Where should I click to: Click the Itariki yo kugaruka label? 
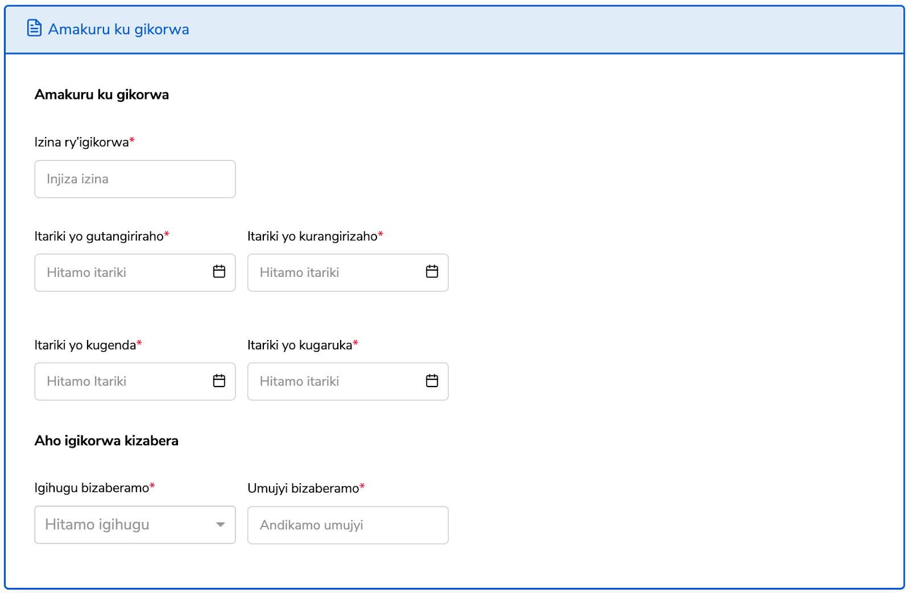[300, 345]
